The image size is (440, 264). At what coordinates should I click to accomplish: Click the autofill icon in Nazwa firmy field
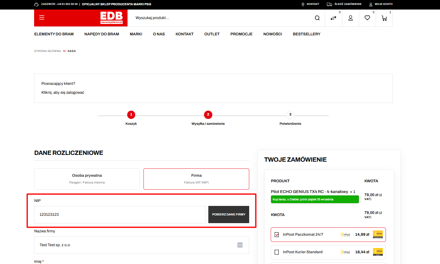click(240, 245)
